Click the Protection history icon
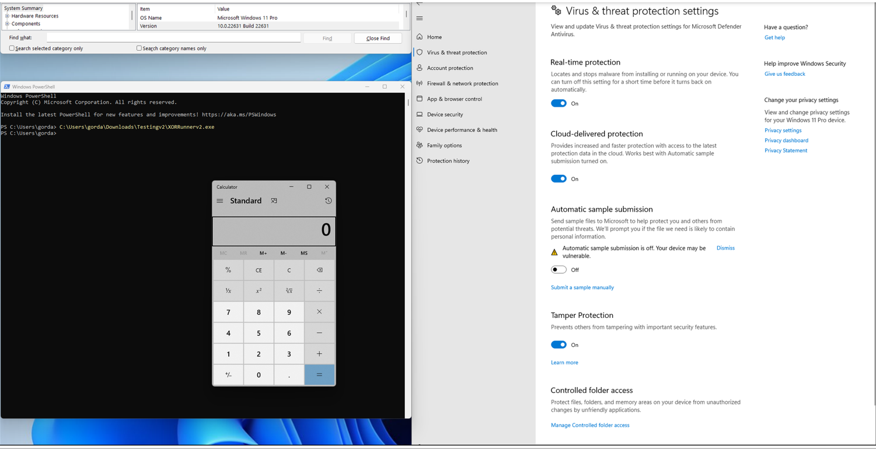The width and height of the screenshot is (876, 449). [x=420, y=160]
